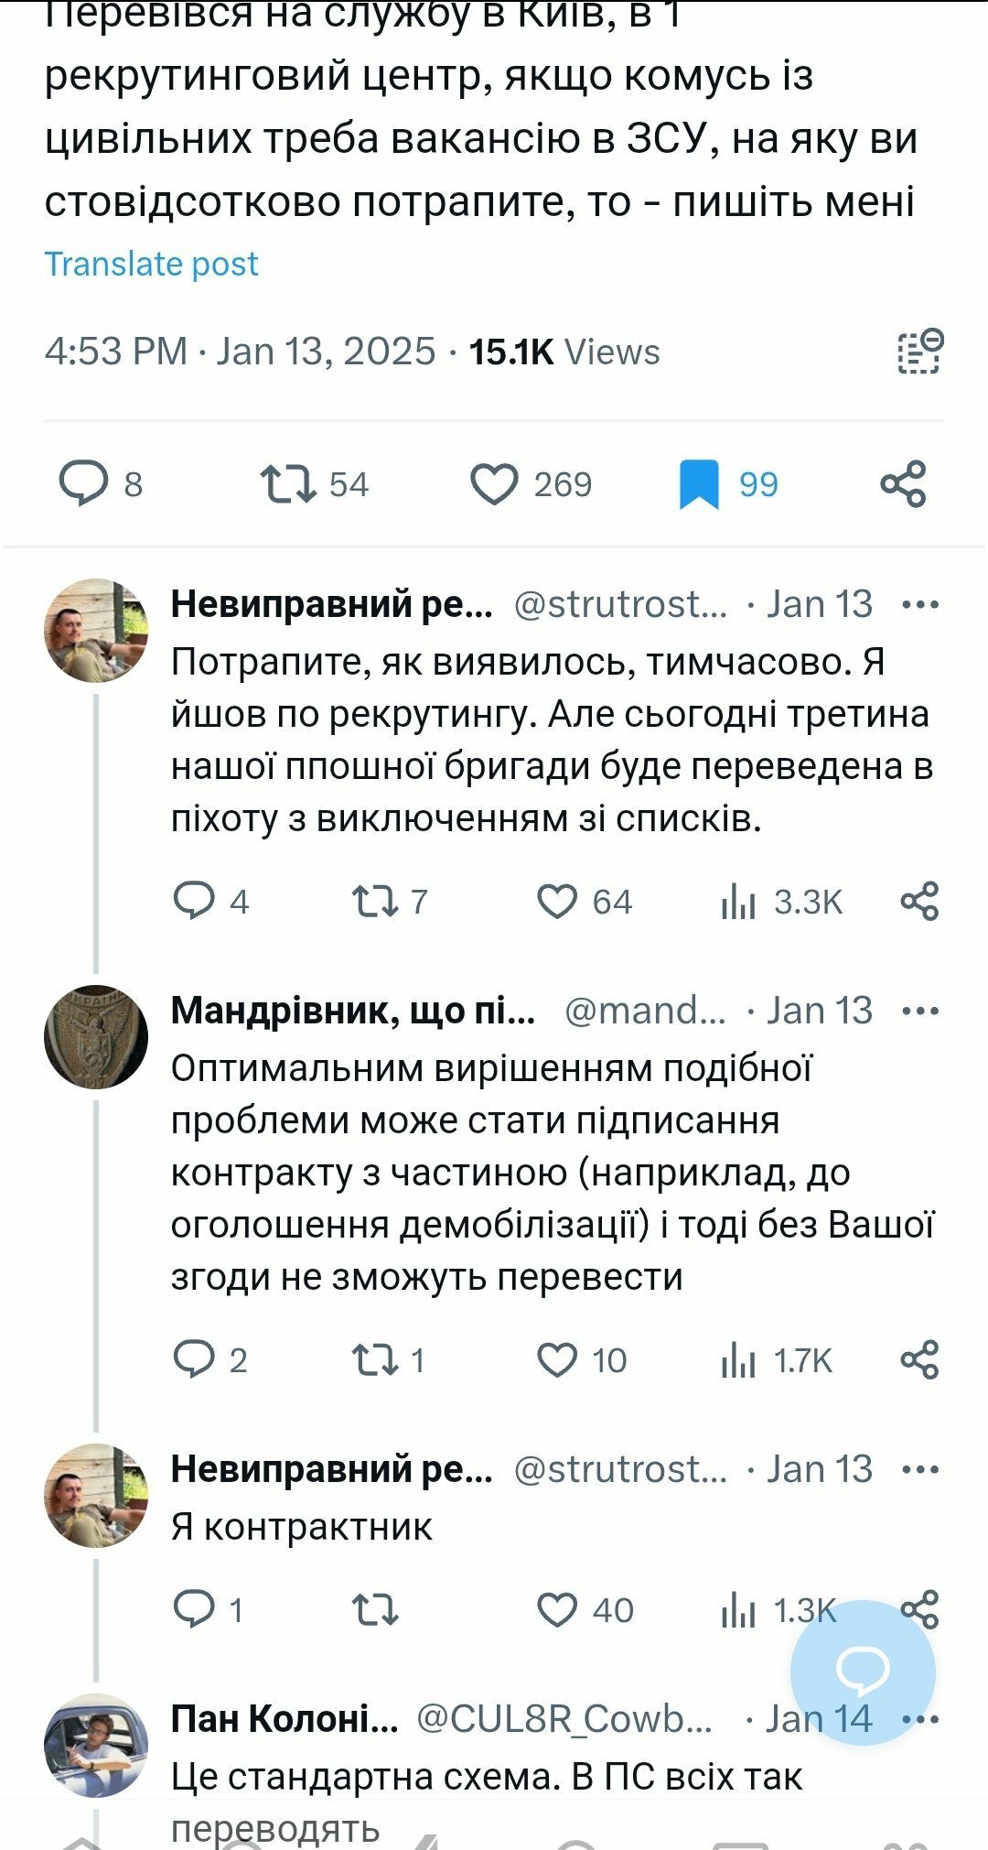This screenshot has width=988, height=1850.
Task: Repost the main post with 54 reposts
Action: pos(288,484)
